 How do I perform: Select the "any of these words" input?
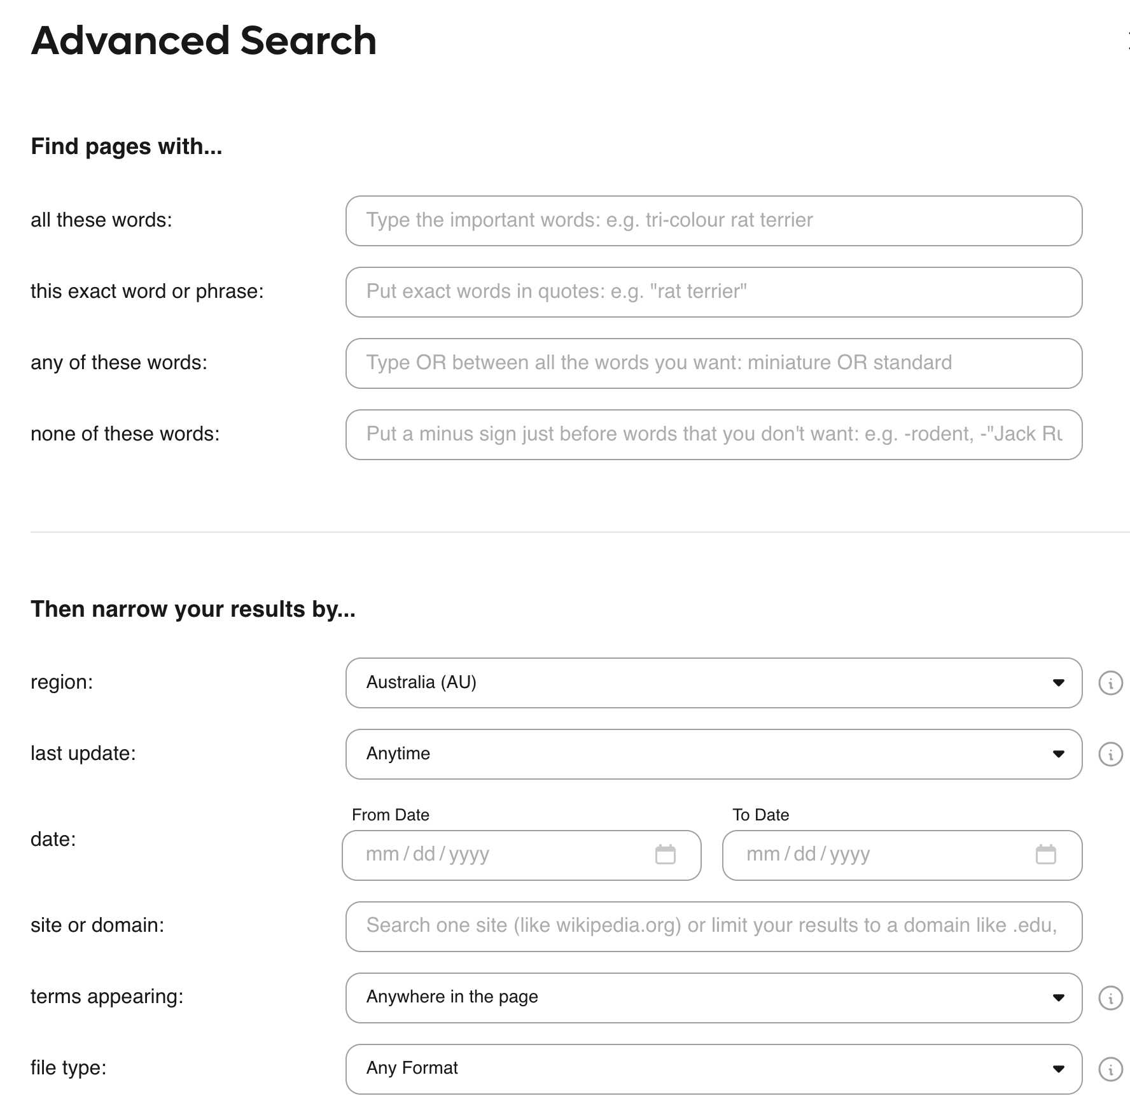pos(713,363)
